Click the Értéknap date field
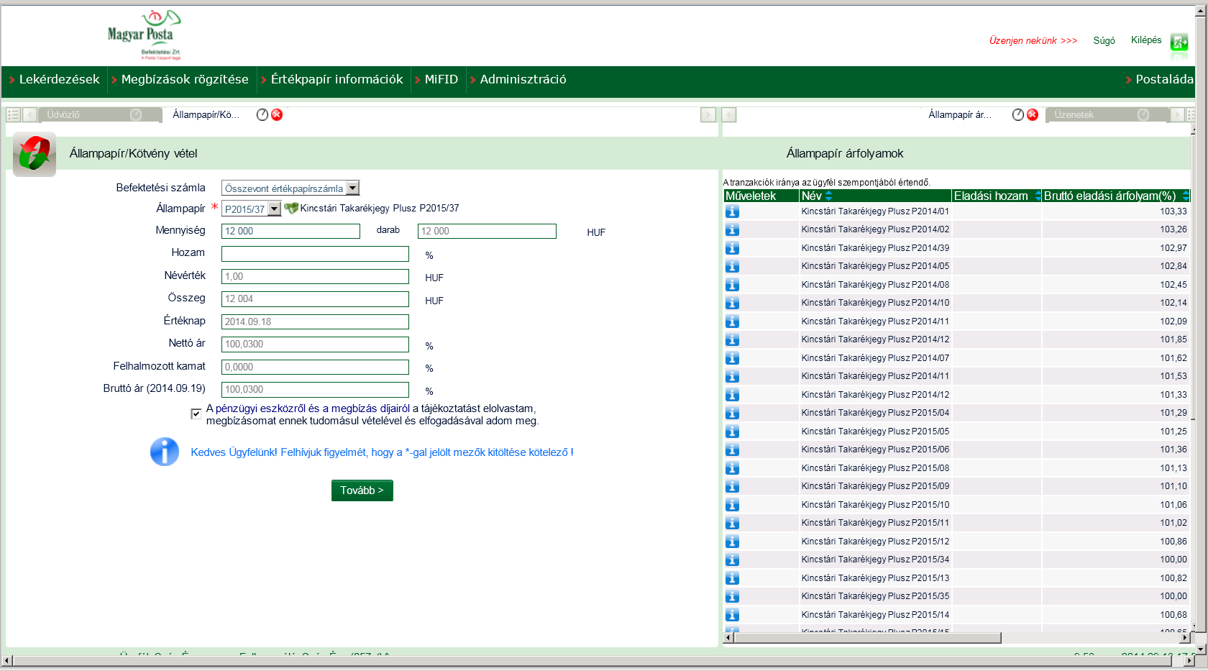This screenshot has height=671, width=1208. coord(315,321)
